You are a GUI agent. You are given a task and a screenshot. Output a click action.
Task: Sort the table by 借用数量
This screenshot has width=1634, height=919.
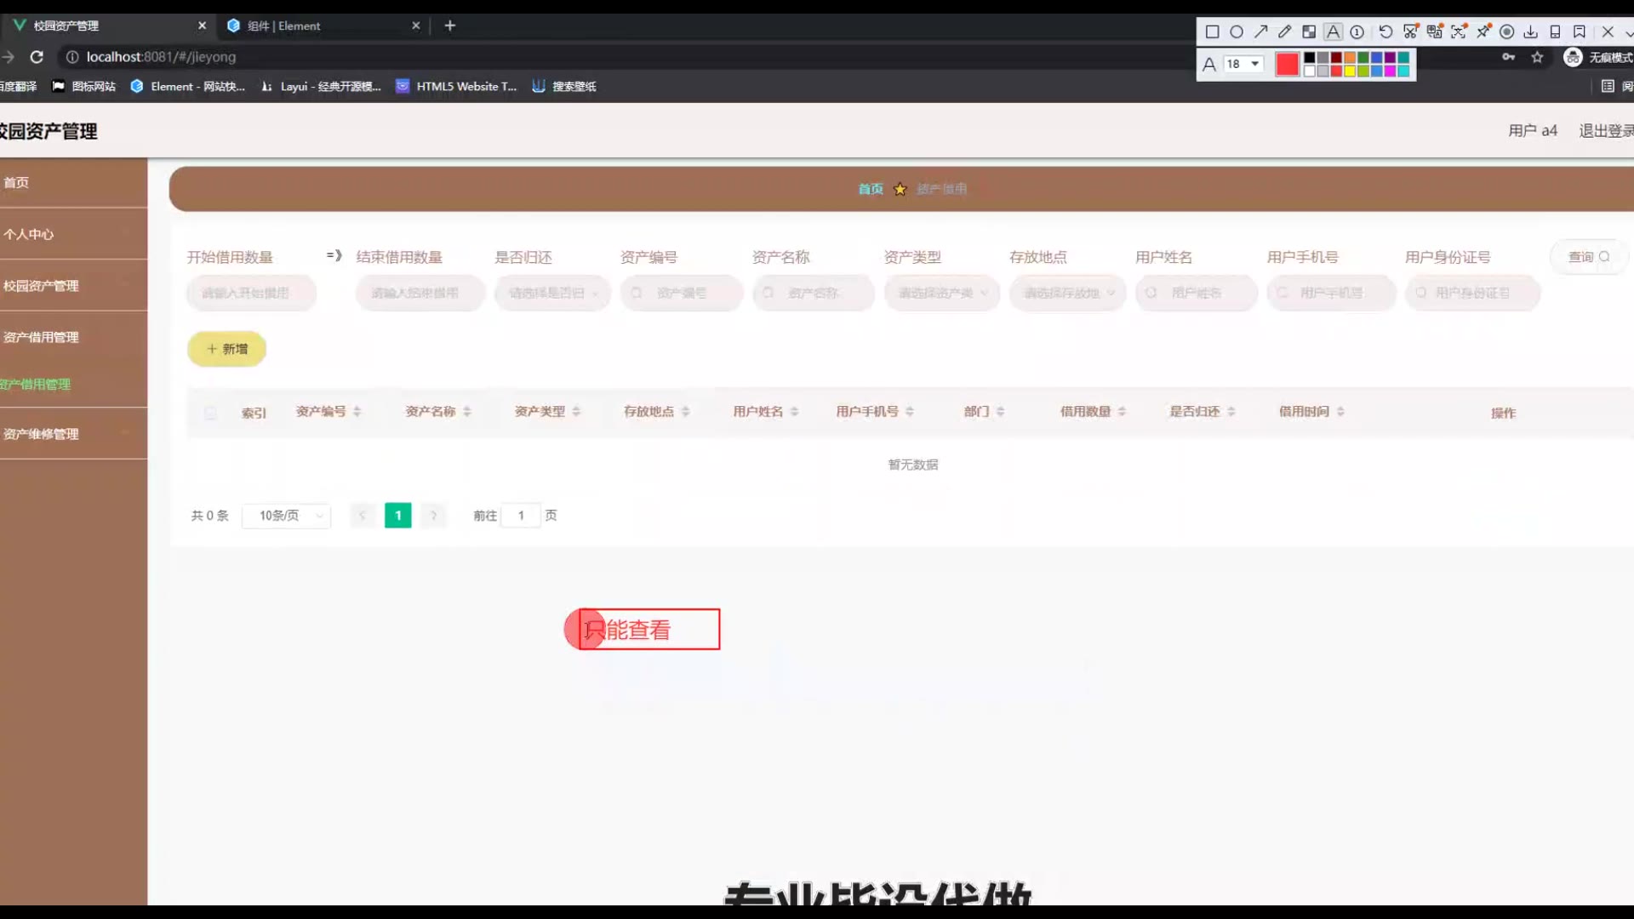pyautogui.click(x=1123, y=412)
